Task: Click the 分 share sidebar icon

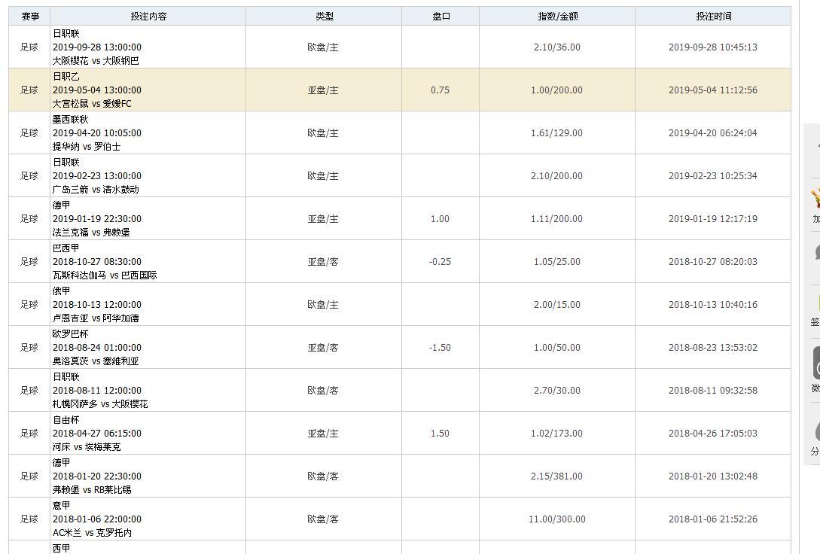Action: [815, 435]
